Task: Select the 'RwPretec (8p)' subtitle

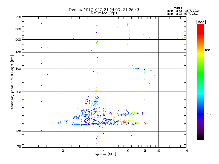Action: tap(104, 13)
